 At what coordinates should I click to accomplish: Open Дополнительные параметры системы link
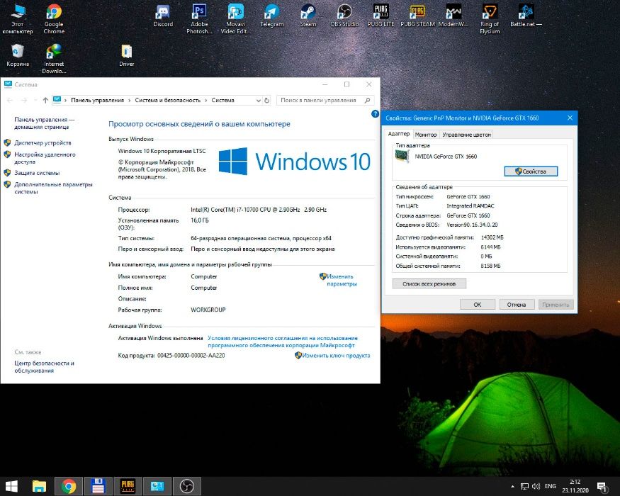tap(53, 188)
